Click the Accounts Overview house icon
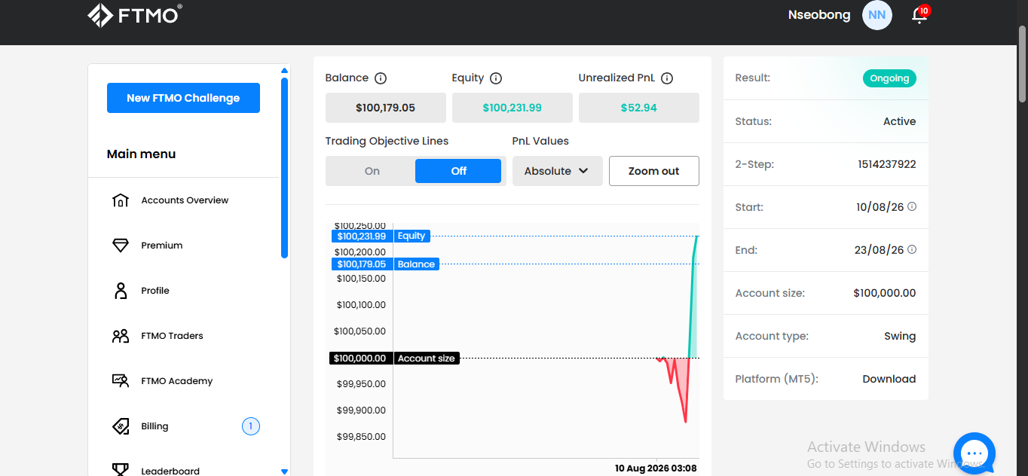 (x=121, y=200)
